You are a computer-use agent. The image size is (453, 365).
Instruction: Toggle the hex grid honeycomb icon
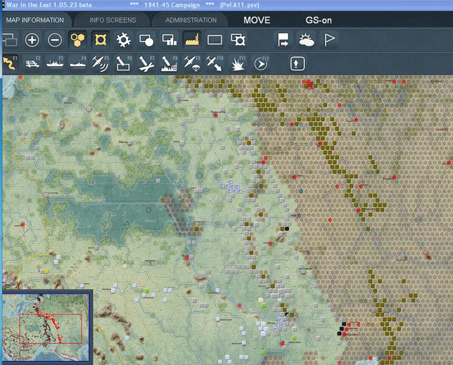tap(77, 40)
